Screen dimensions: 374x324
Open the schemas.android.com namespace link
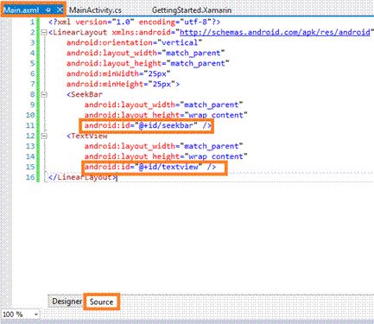[275, 32]
